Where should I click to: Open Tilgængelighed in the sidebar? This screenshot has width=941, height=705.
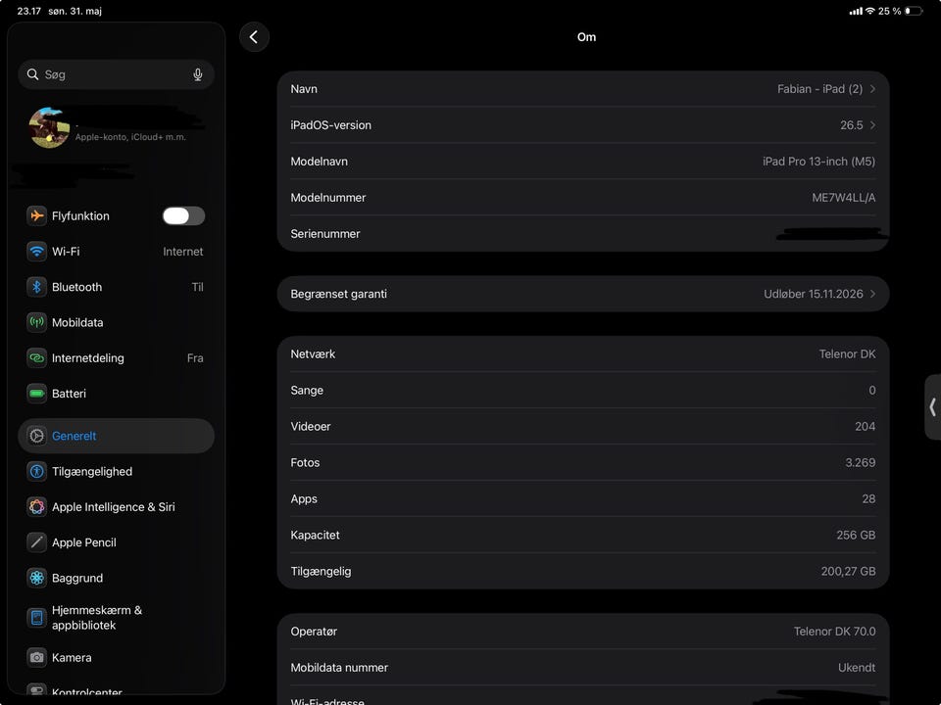(116, 471)
